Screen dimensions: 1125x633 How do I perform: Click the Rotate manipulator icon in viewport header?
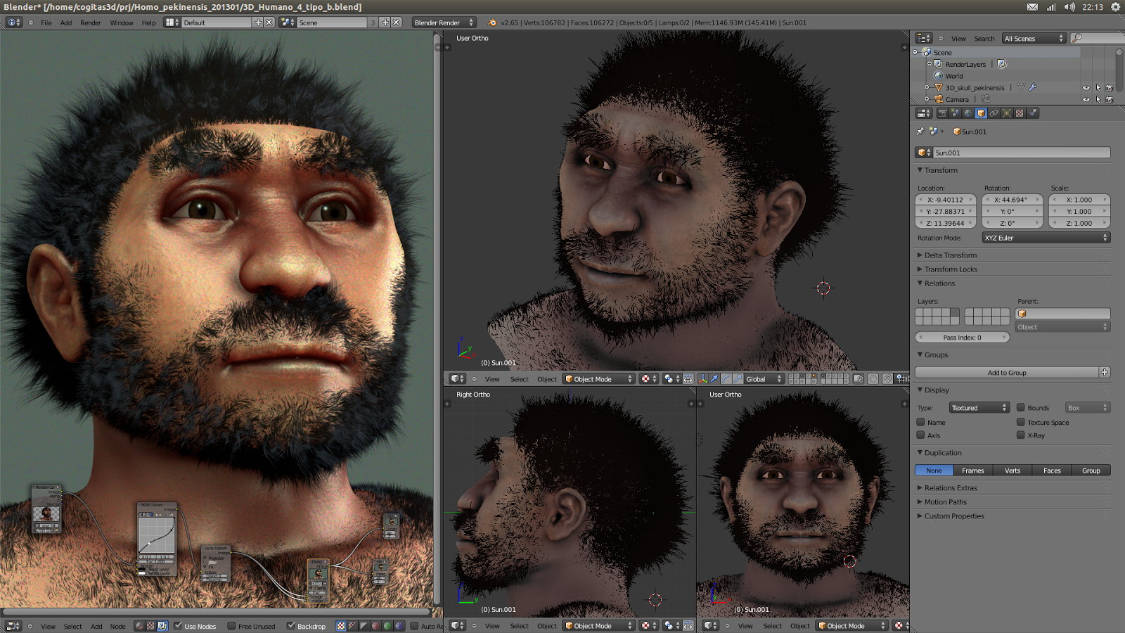click(726, 379)
